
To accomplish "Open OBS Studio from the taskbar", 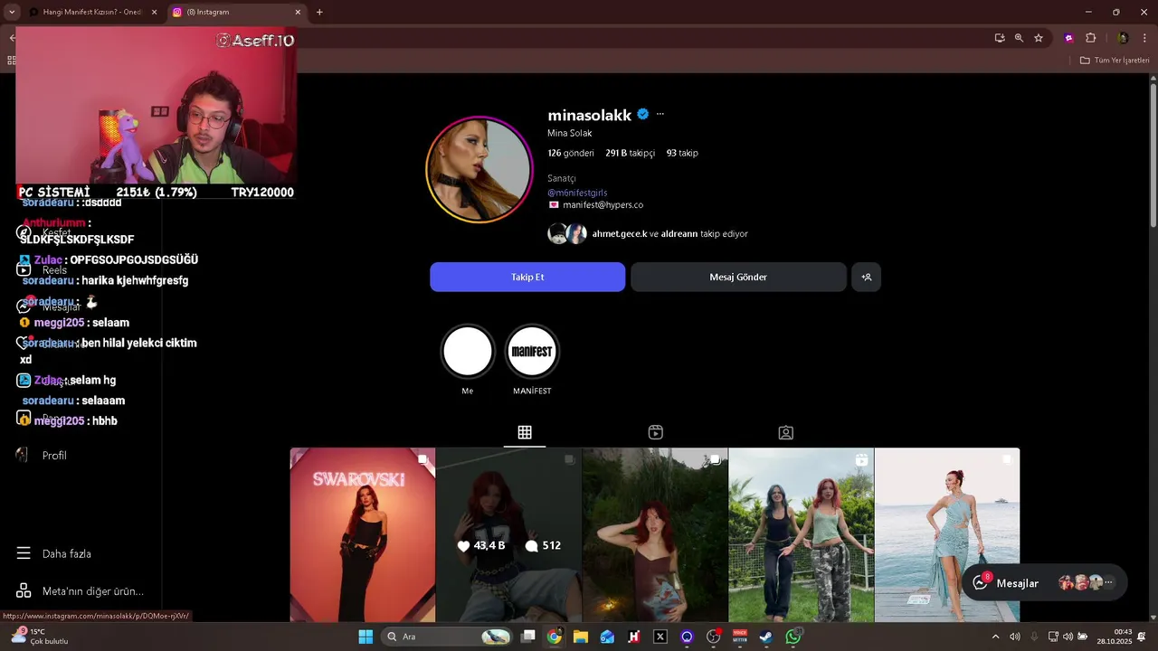I will (713, 637).
